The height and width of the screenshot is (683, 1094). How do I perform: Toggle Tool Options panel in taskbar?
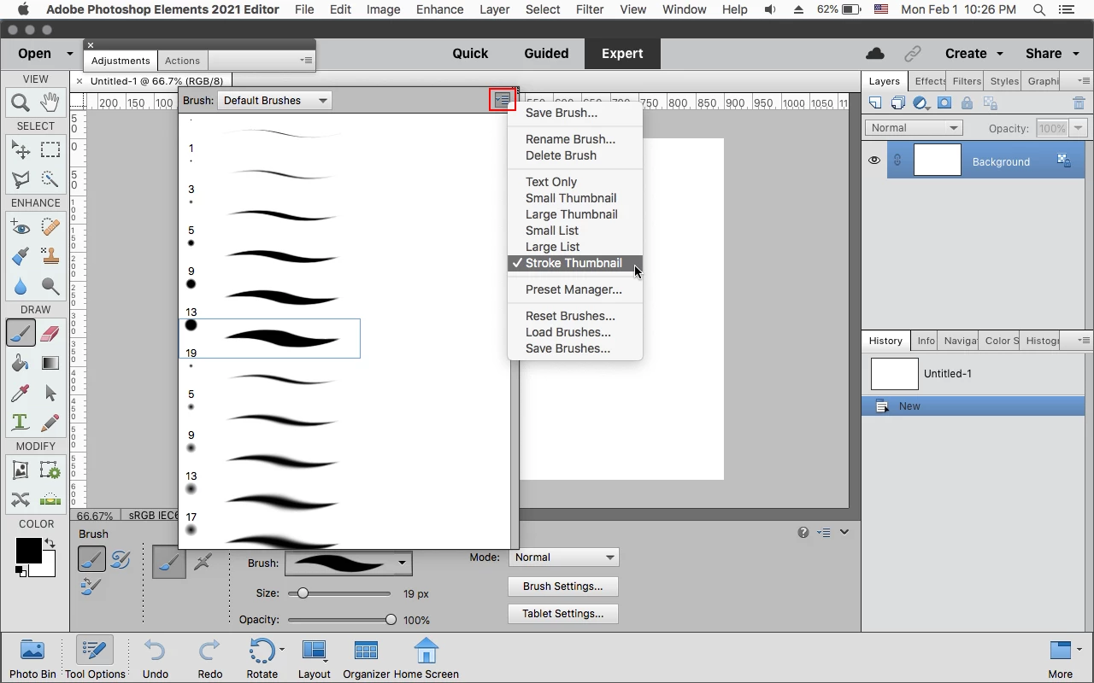point(94,657)
